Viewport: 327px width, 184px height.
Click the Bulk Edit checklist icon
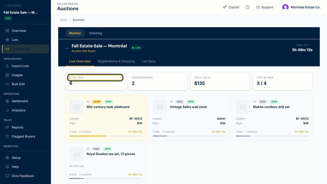point(7,84)
